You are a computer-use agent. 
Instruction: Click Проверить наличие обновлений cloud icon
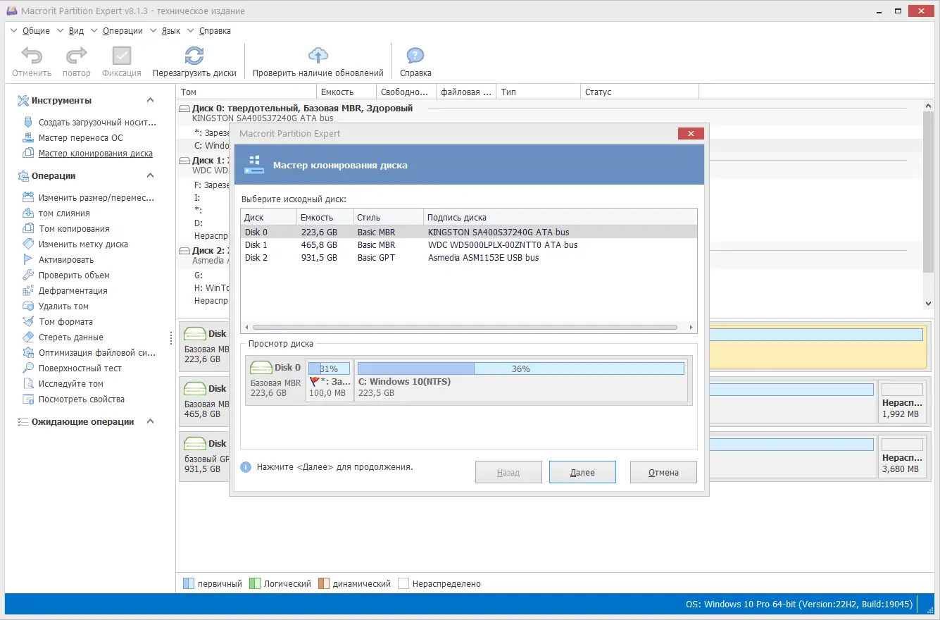318,56
